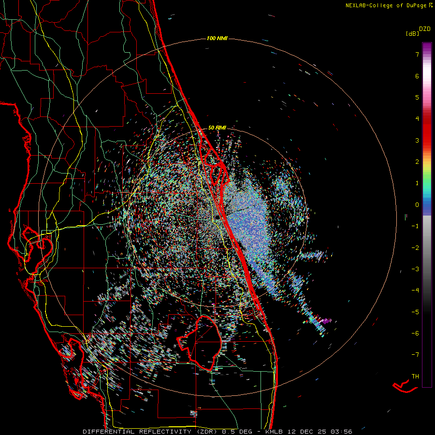This screenshot has width=435, height=435.
Task: Click the color scale value 1
Action: click(417, 183)
